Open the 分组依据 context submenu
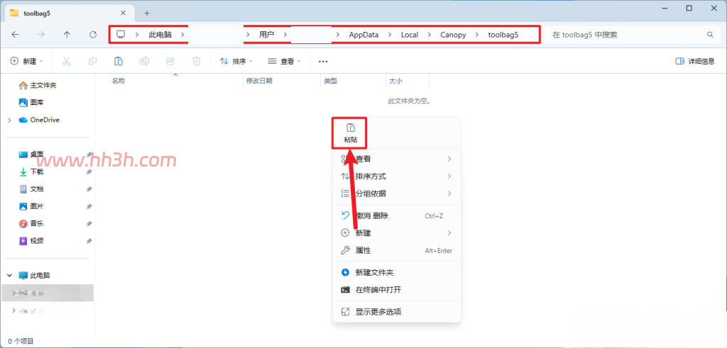Screen dimensions: 727x348 tap(397, 193)
